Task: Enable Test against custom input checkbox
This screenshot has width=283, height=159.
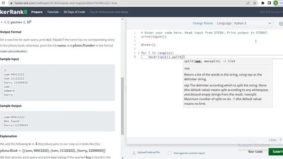Action: [170, 153]
